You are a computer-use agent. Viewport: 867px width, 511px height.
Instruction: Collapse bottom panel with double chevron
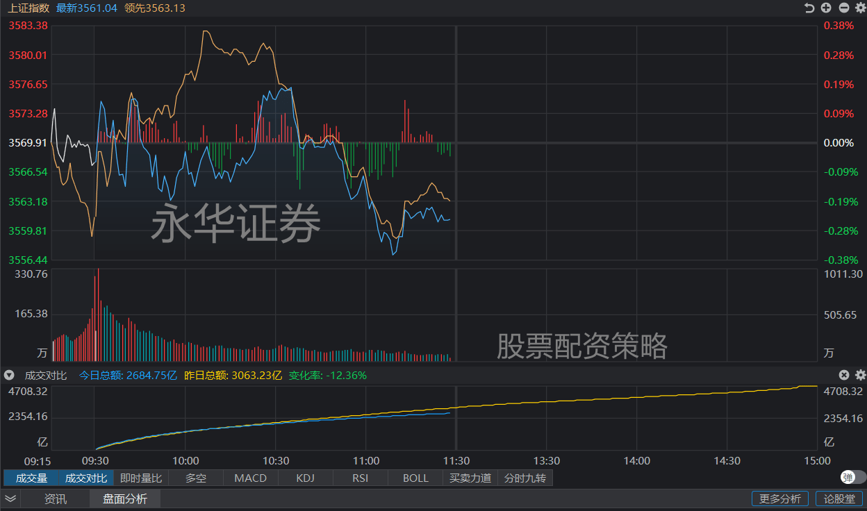click(x=10, y=499)
